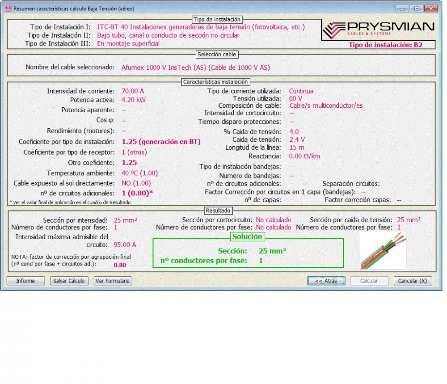Go back with << Atrás button
Screen dimensions: 447x384
pyautogui.click(x=326, y=281)
